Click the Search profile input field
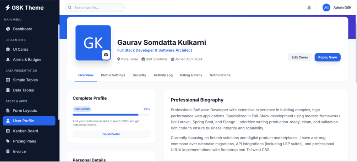 pyautogui.click(x=95, y=7)
